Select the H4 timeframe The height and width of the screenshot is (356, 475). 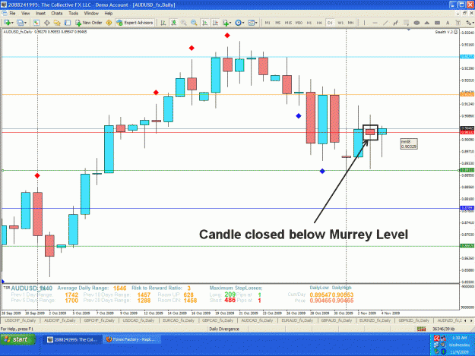point(319,23)
